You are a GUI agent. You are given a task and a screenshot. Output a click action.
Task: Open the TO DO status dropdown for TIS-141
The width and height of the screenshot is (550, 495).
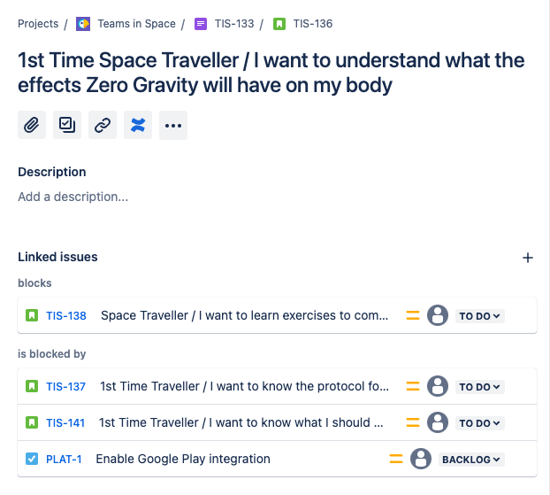coord(479,422)
